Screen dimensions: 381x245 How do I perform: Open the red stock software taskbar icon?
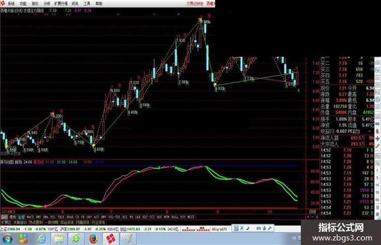point(110,239)
